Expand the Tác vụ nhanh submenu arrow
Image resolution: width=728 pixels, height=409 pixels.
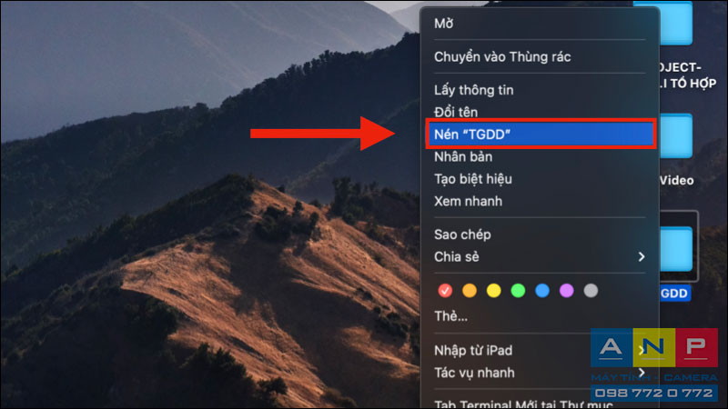pyautogui.click(x=642, y=373)
